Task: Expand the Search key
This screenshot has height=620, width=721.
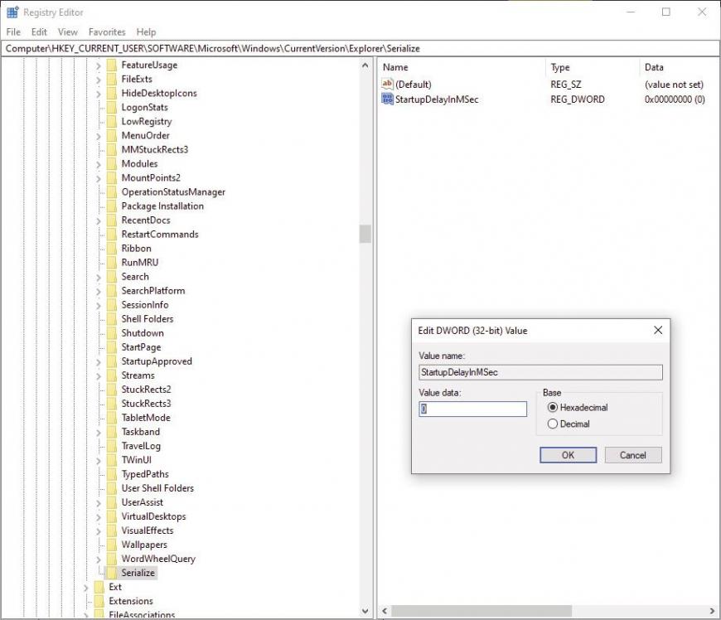Action: (99, 278)
